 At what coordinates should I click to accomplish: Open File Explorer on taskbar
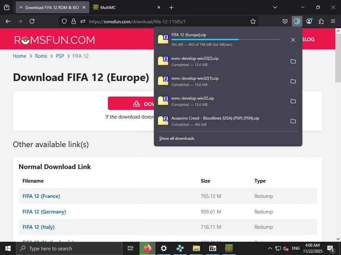[196, 248]
